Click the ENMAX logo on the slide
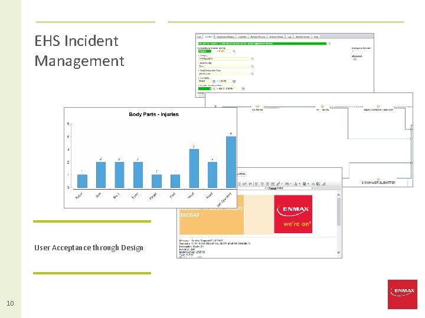The width and height of the screenshot is (425, 318). coord(402,294)
